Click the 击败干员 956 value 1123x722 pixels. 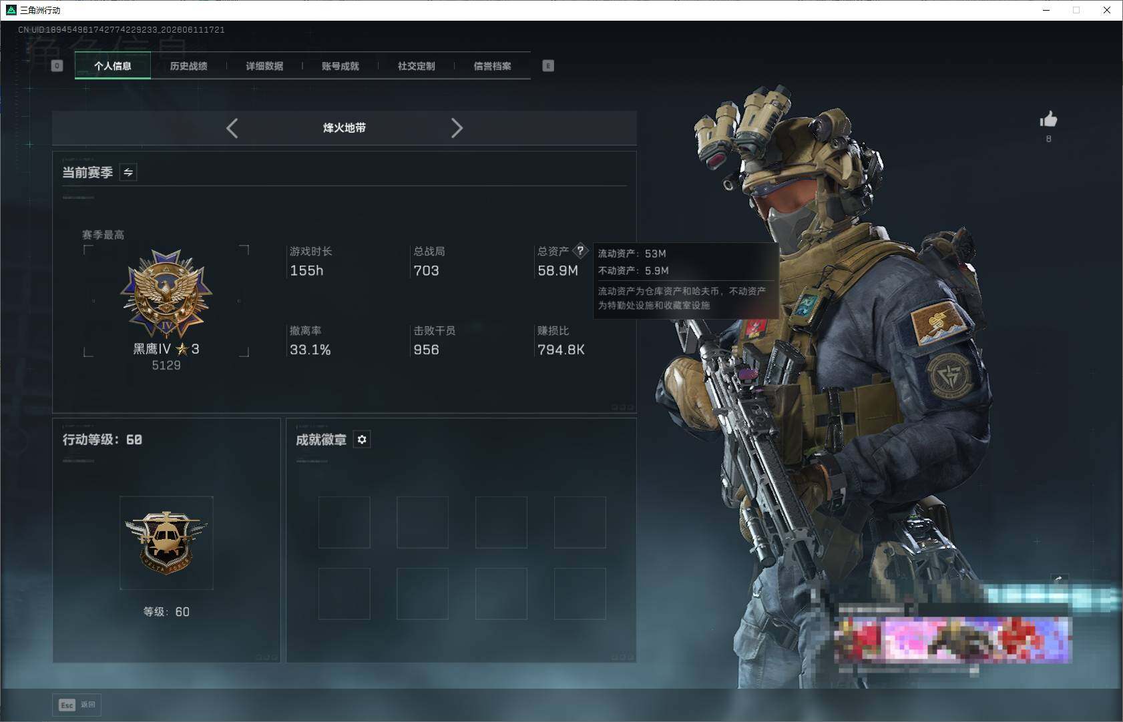tap(426, 350)
